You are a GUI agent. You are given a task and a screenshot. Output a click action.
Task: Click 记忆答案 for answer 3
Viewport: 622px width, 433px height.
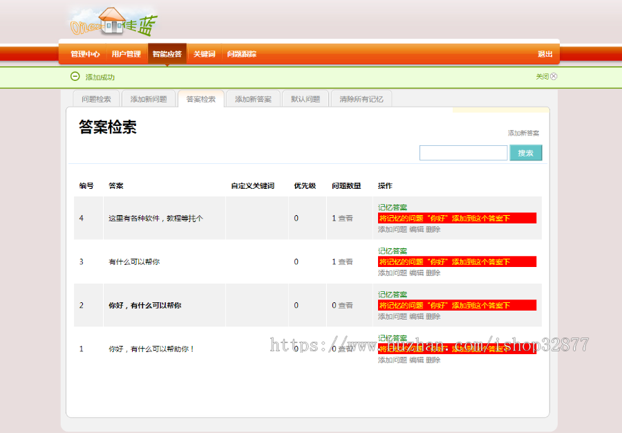(393, 251)
